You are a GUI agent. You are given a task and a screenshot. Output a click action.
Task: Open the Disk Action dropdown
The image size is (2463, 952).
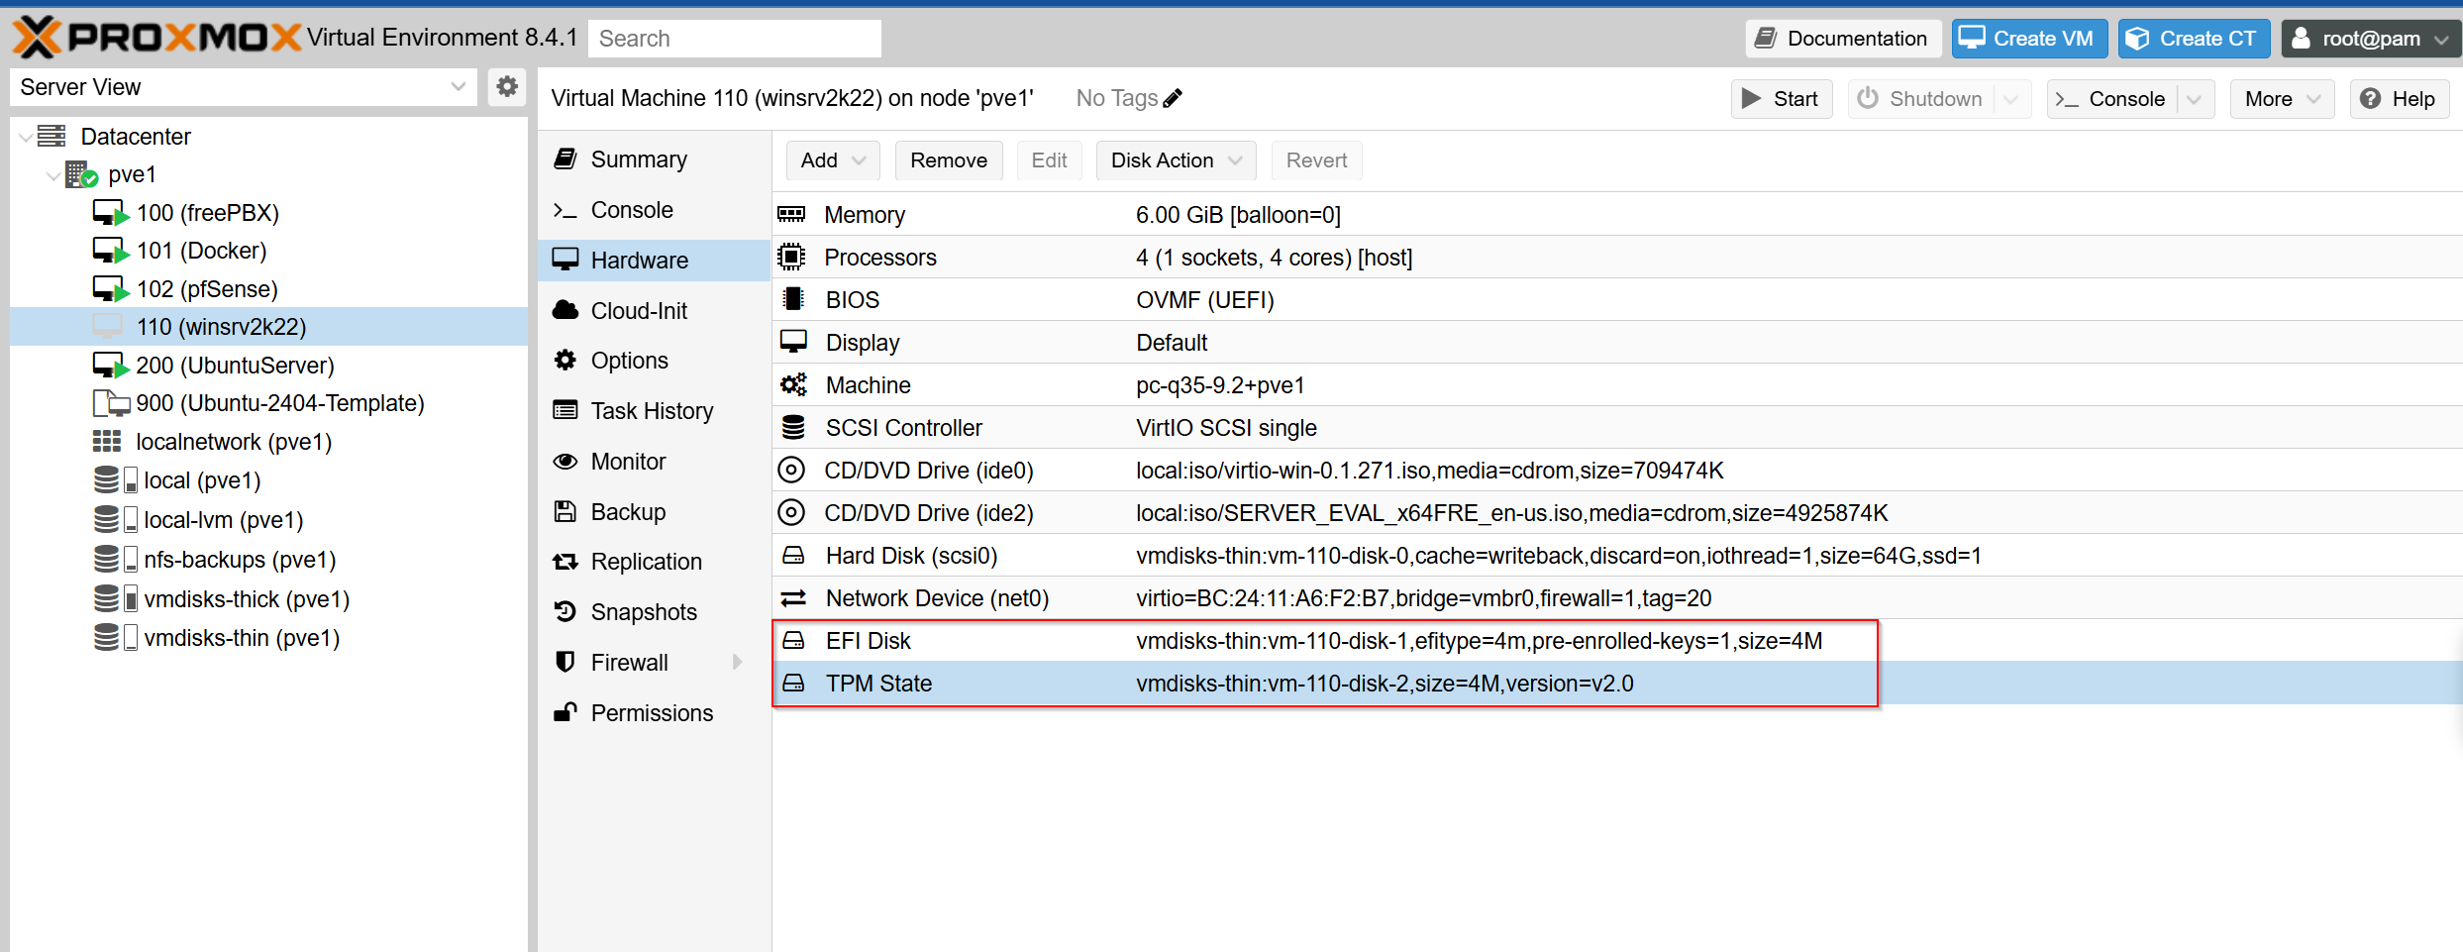coord(1176,160)
